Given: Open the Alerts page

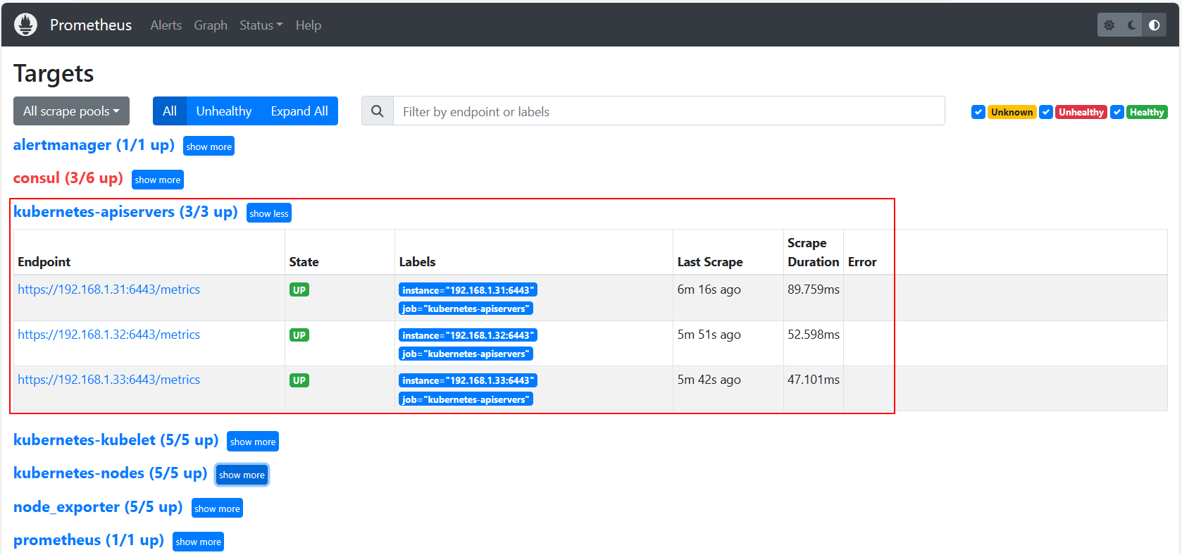Looking at the screenshot, I should 166,25.
